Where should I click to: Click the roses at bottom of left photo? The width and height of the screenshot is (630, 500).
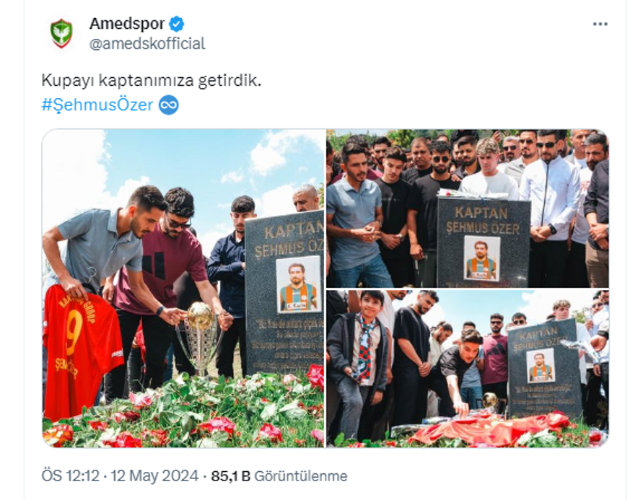click(183, 413)
